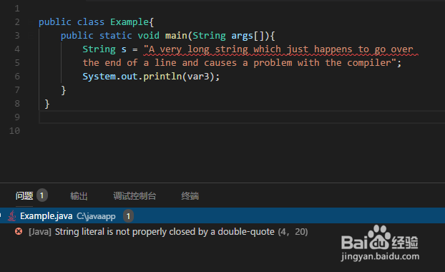Screen dimensions: 445x272
Task: Open the 终端 (Terminal) tab
Action: (190, 196)
